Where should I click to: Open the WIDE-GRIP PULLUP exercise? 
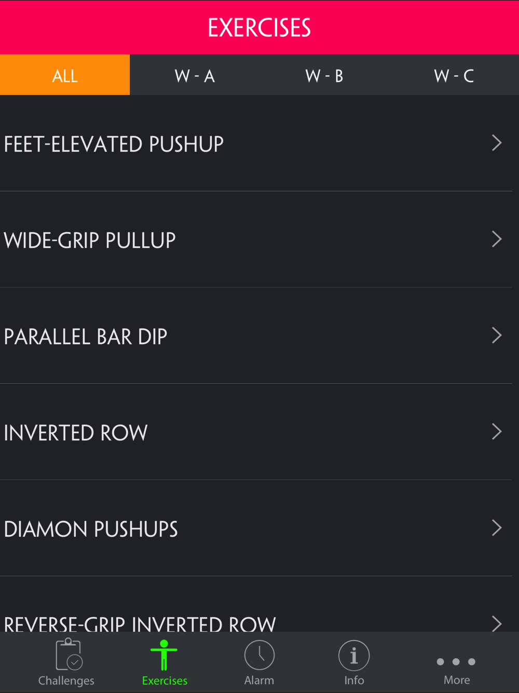point(256,239)
